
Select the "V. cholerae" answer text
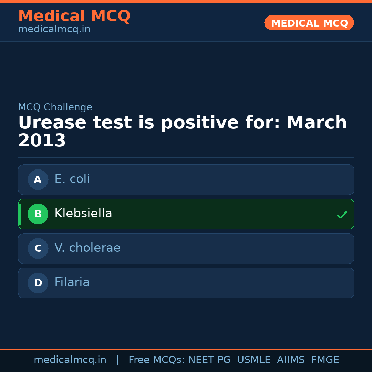click(87, 248)
